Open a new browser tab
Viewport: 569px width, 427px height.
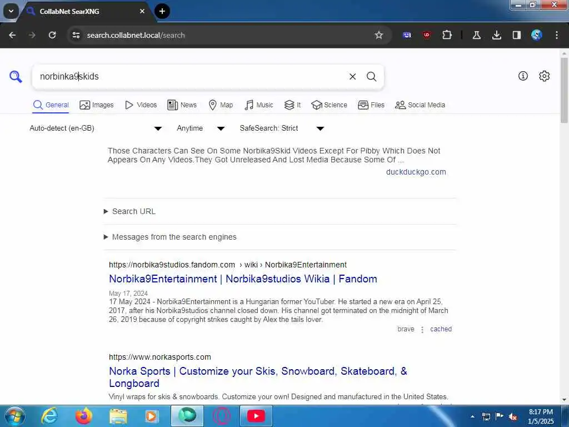[162, 11]
